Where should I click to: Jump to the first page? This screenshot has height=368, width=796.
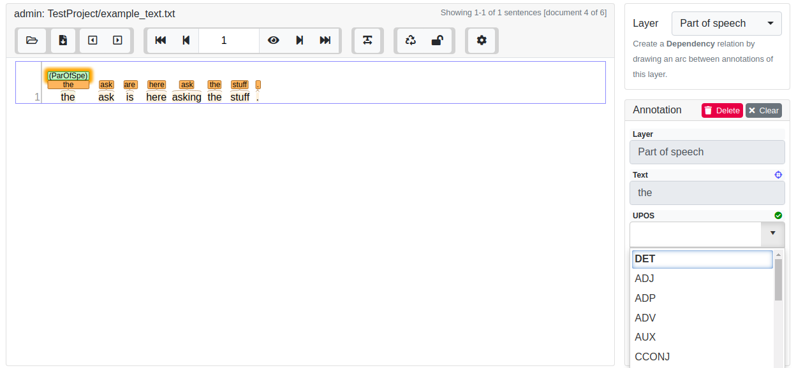(x=161, y=41)
